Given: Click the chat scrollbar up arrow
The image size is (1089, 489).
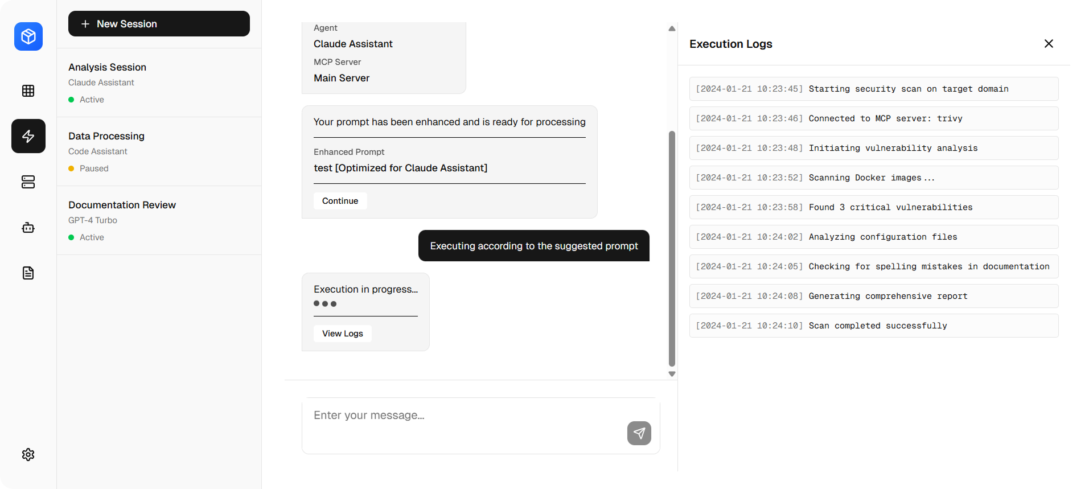Looking at the screenshot, I should click(672, 28).
